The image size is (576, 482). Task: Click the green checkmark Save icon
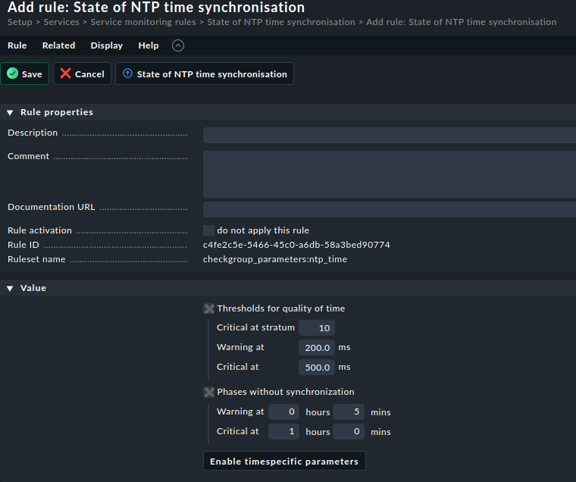tap(13, 74)
